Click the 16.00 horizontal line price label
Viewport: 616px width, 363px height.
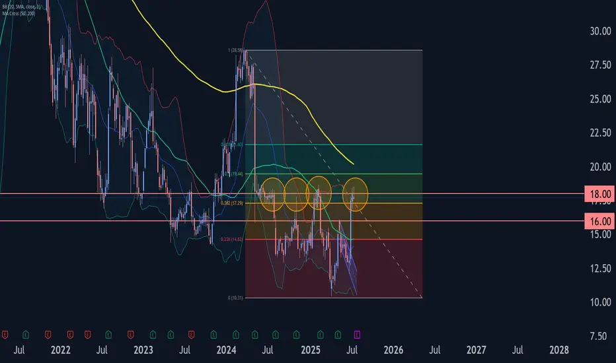(x=600, y=221)
